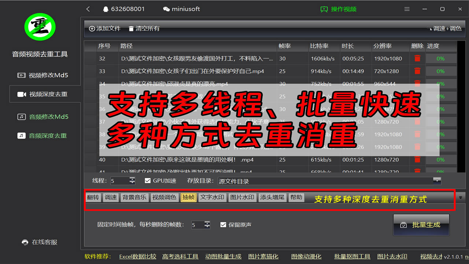Enable the 保留原声 keep-original-audio checkbox

(x=224, y=225)
